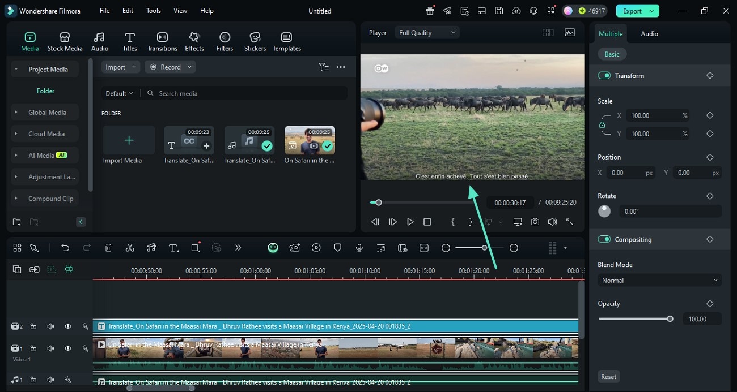Click the minus zoom-out timeline button

tap(446, 248)
